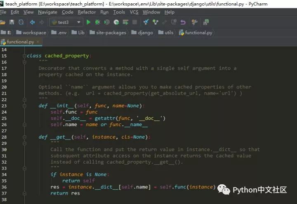Click the Open folder toolbar icon

pyautogui.click(x=2, y=22)
